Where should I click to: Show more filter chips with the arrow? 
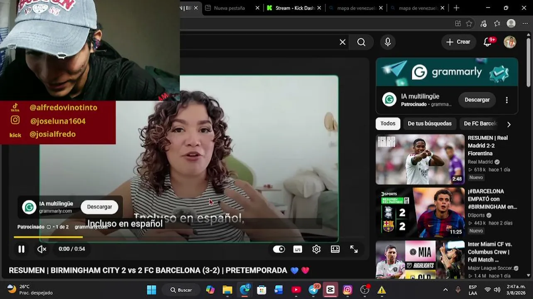(x=509, y=124)
